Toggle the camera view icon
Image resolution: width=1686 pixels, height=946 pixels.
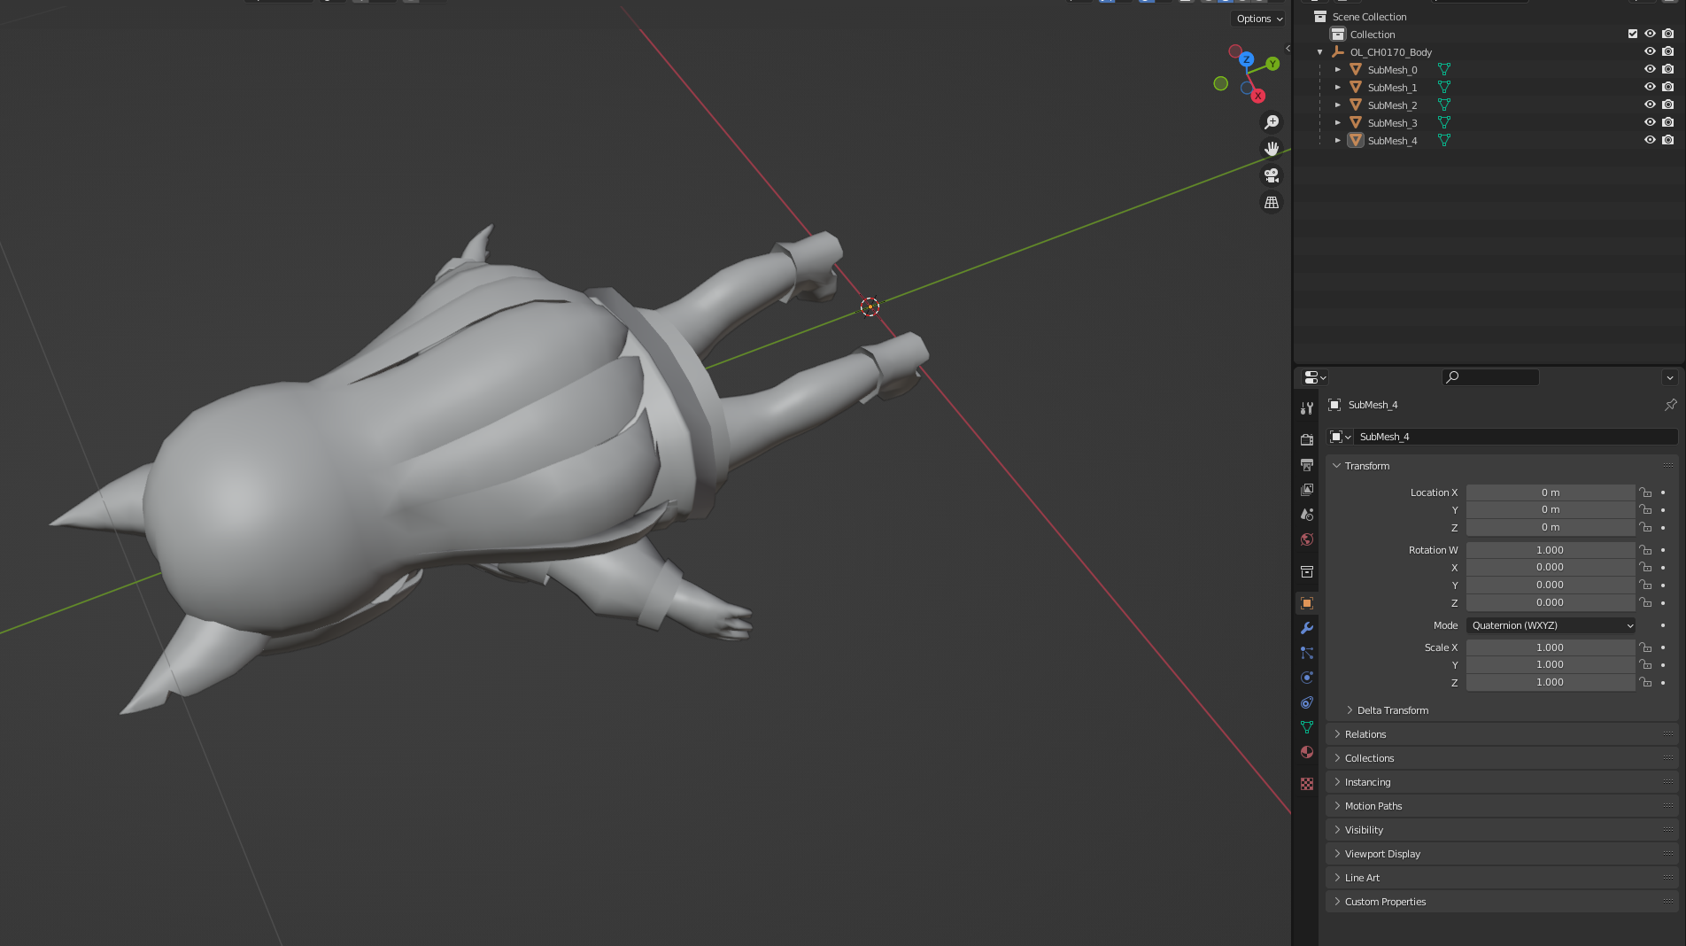tap(1272, 175)
